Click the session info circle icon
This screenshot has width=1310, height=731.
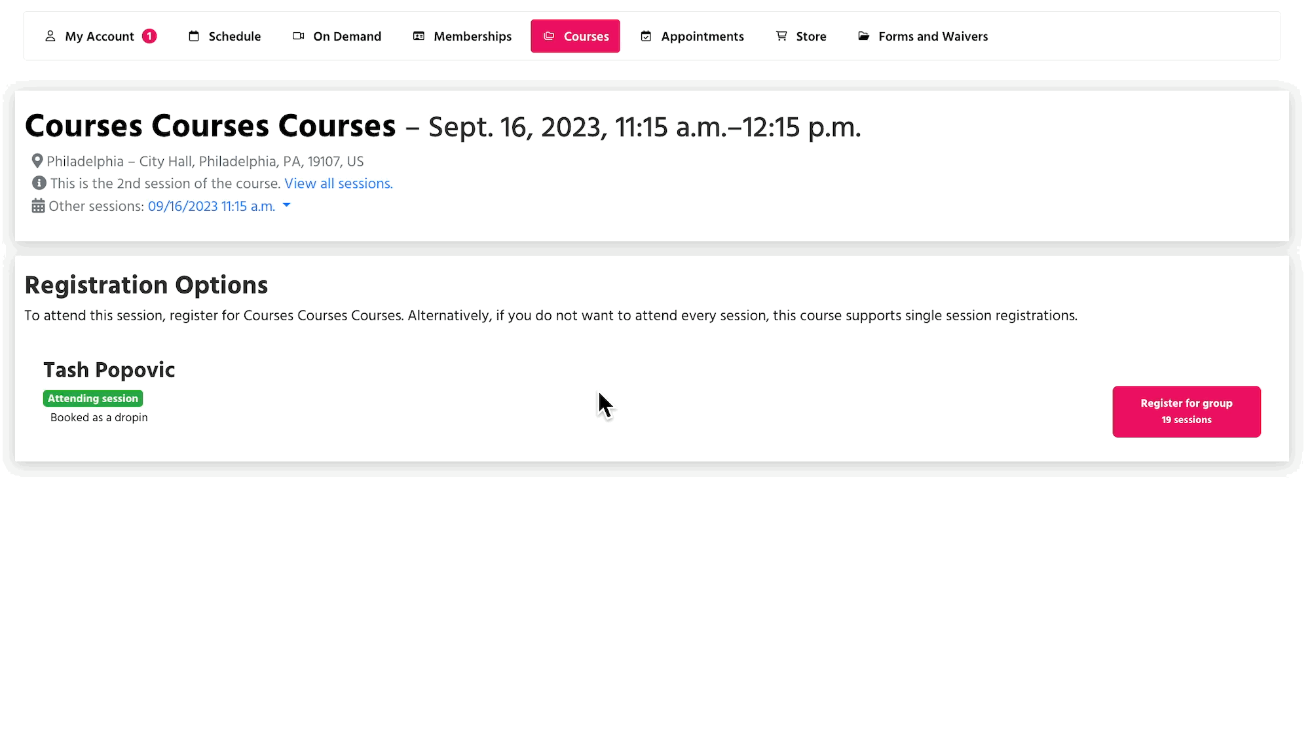click(39, 183)
